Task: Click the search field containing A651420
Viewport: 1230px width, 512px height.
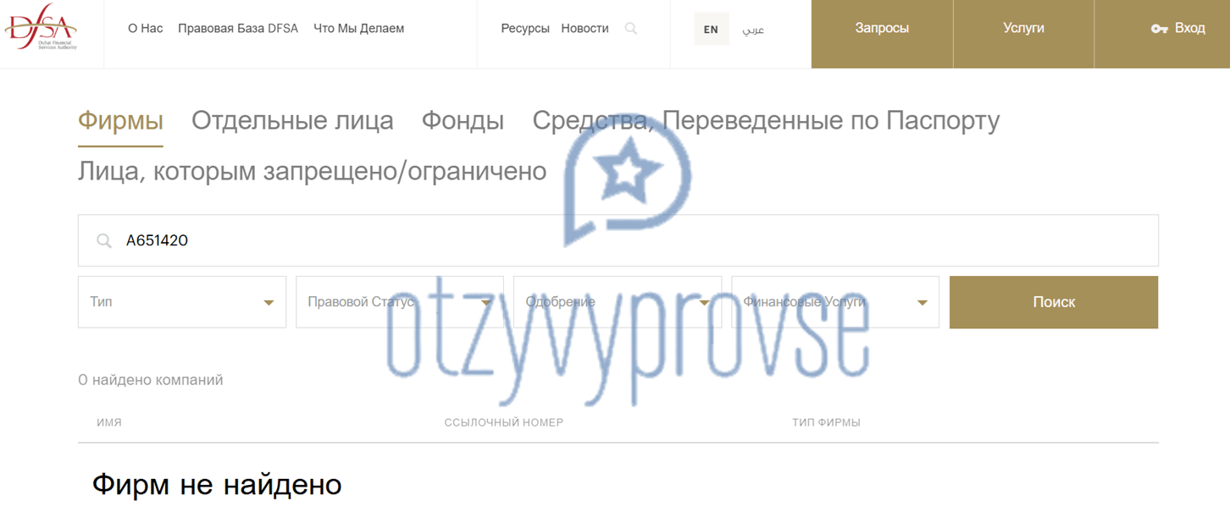Action: [618, 240]
